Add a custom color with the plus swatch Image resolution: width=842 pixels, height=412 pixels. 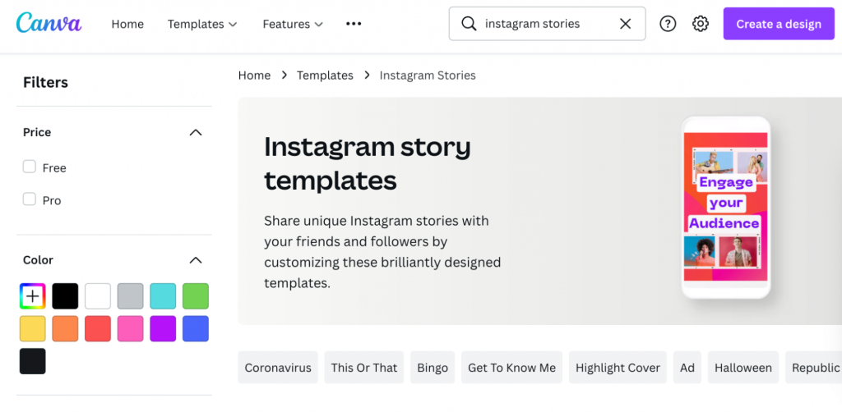(33, 295)
